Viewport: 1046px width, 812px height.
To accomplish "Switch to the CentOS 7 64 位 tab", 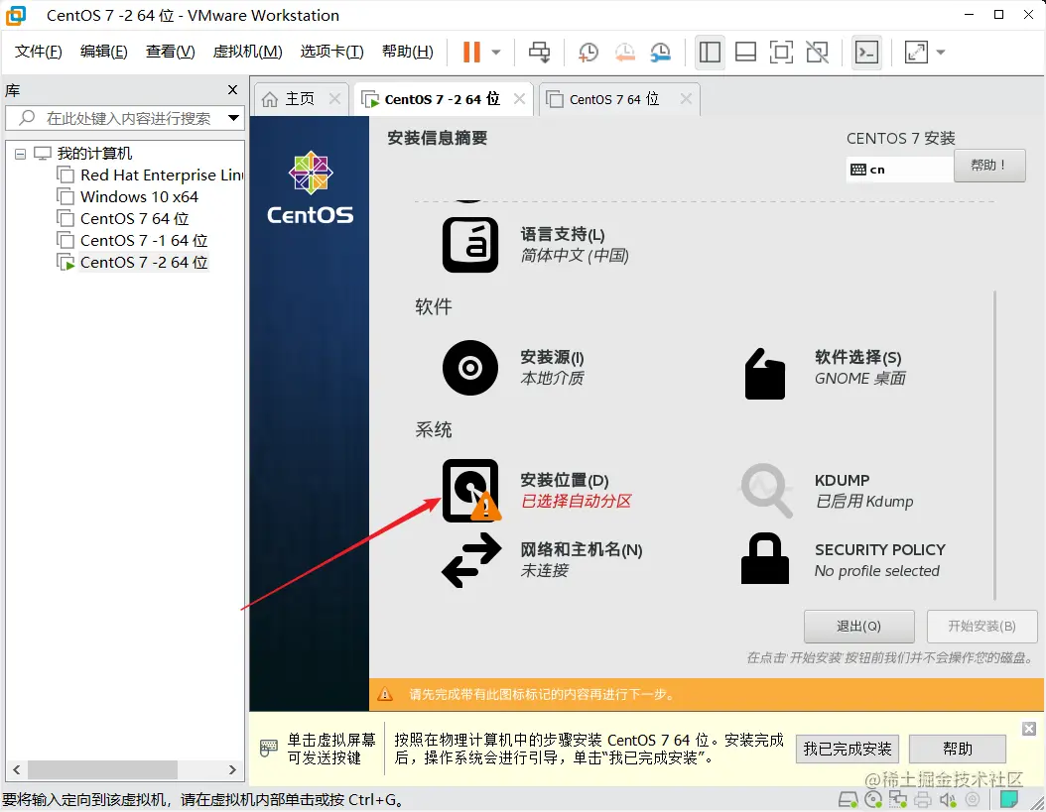I will [x=614, y=99].
